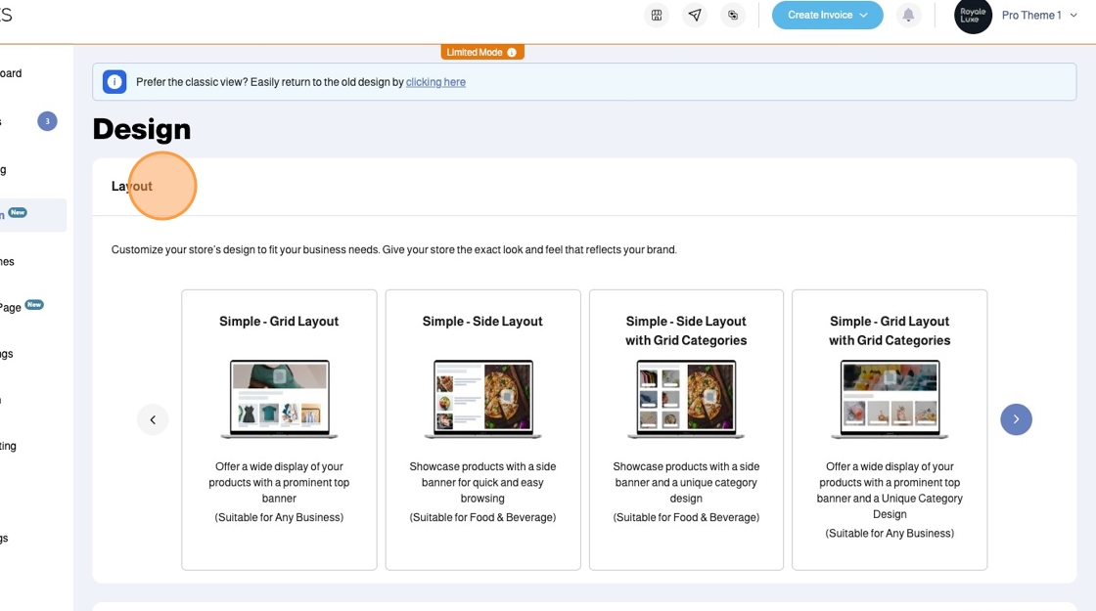Expand the Pro Theme 1 account menu
The image size is (1096, 611).
(x=1038, y=15)
